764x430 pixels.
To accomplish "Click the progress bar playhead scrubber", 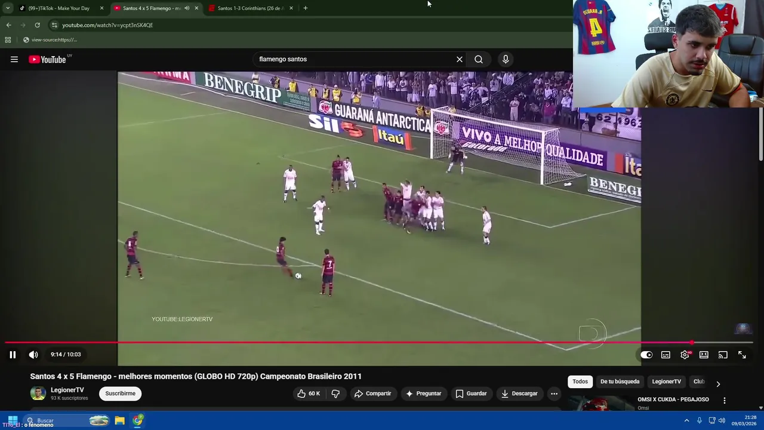I will pyautogui.click(x=692, y=343).
